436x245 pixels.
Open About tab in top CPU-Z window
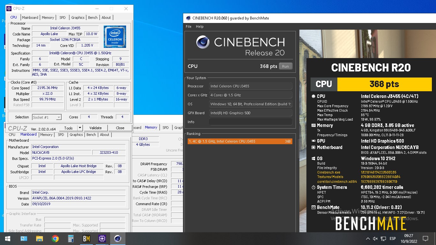[x=106, y=18]
